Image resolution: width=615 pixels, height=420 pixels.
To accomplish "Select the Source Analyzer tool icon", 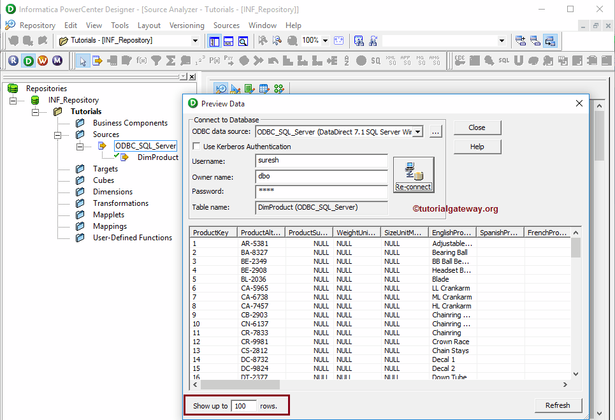I will (221, 89).
